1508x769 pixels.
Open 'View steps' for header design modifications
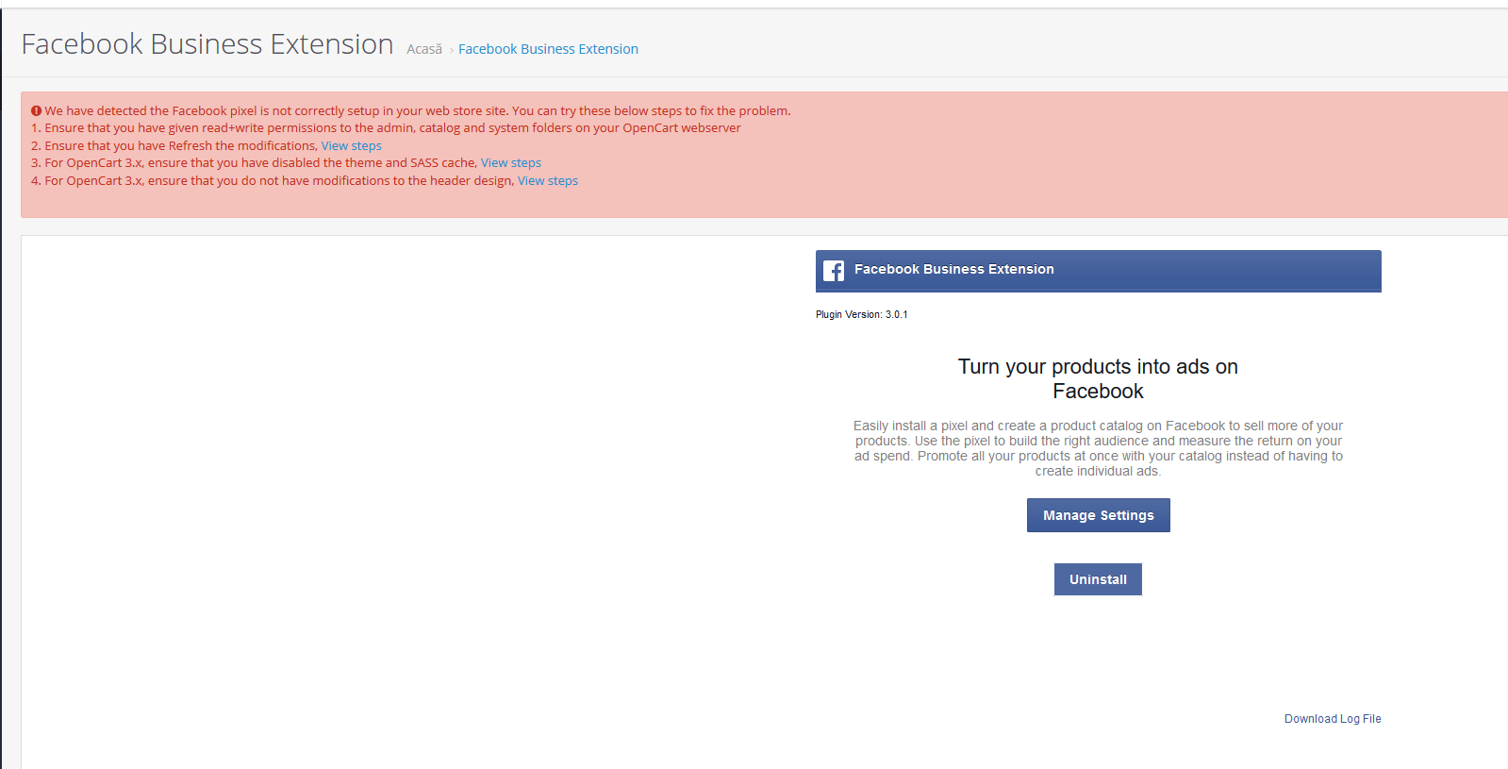point(547,180)
